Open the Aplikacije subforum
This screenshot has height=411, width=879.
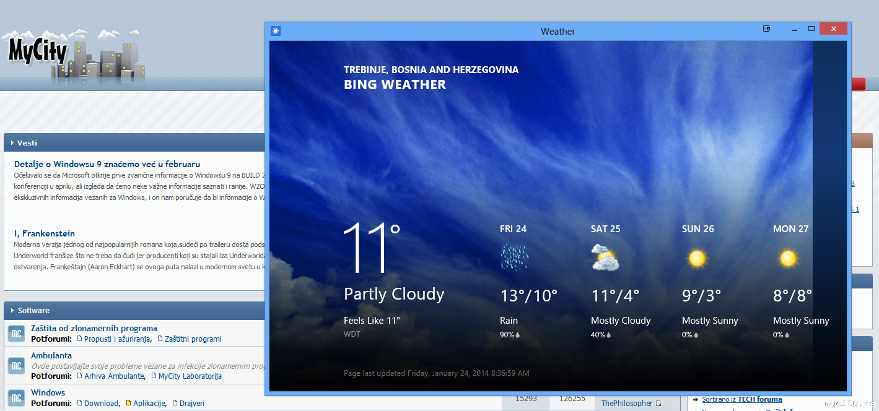coord(149,404)
